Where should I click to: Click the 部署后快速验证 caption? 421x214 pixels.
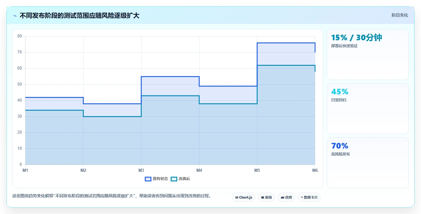[x=344, y=46]
